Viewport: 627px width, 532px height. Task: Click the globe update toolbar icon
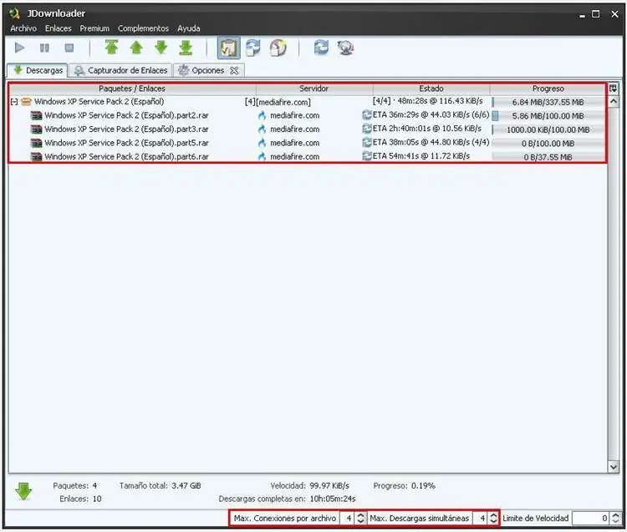346,48
